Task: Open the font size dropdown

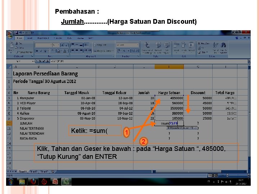Action: (x=59, y=45)
